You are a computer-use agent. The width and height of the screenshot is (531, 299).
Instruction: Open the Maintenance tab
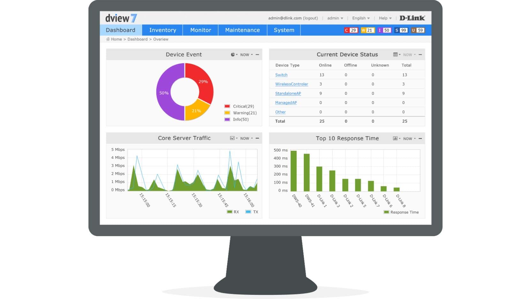[x=242, y=30]
